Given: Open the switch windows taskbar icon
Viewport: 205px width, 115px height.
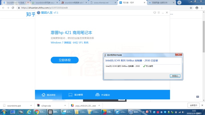Looking at the screenshot, I should pos(21,112).
